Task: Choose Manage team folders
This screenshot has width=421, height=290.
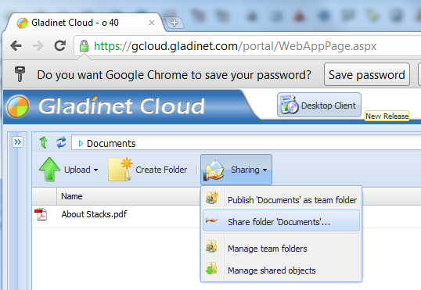Action: [281, 248]
